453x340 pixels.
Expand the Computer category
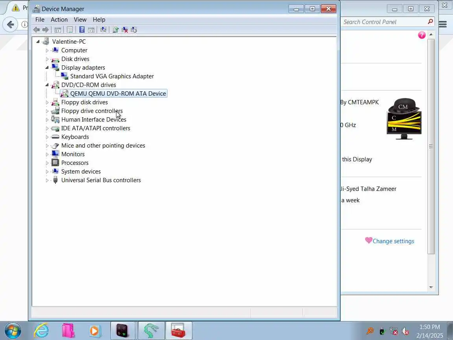click(x=47, y=50)
